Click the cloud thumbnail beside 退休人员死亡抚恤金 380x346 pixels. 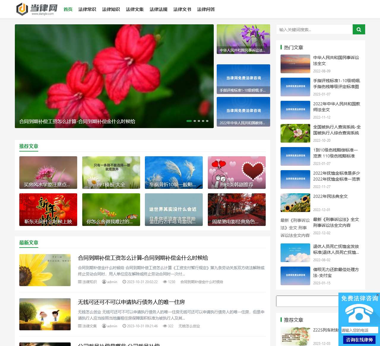tap(295, 253)
